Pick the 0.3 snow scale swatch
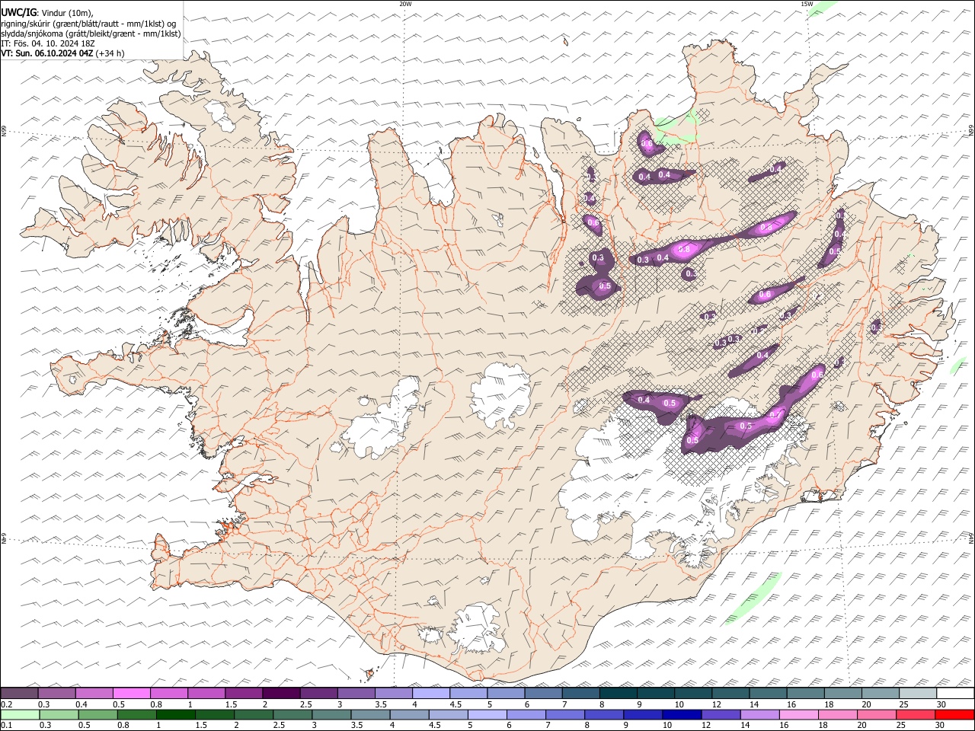This screenshot has width=975, height=731. pyautogui.click(x=56, y=694)
